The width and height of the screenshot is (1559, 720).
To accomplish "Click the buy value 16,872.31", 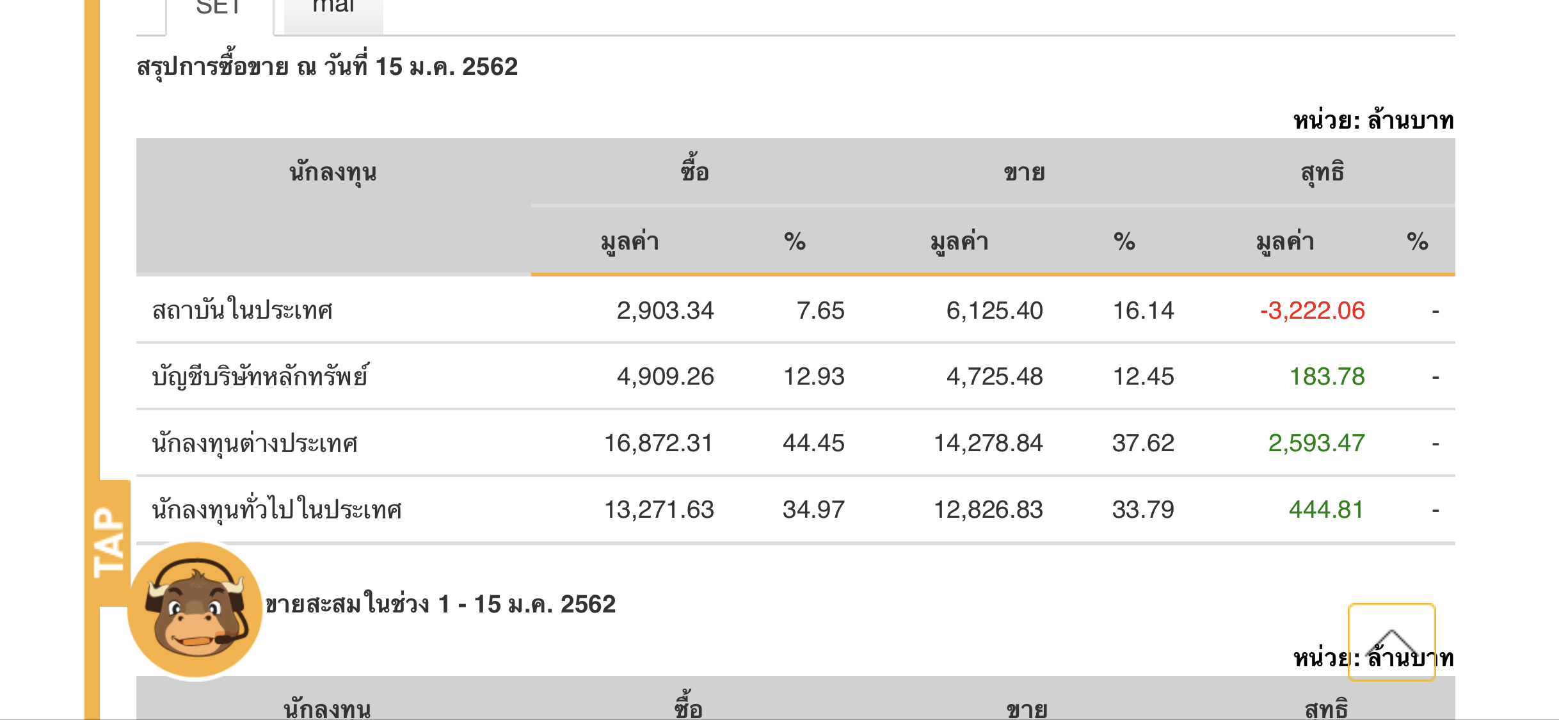I will (x=659, y=444).
